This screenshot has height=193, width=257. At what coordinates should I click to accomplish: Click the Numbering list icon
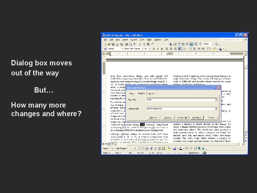pyautogui.click(x=191, y=49)
